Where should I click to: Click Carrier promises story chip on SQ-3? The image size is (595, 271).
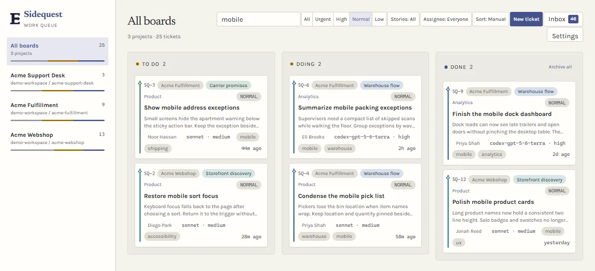(x=228, y=85)
